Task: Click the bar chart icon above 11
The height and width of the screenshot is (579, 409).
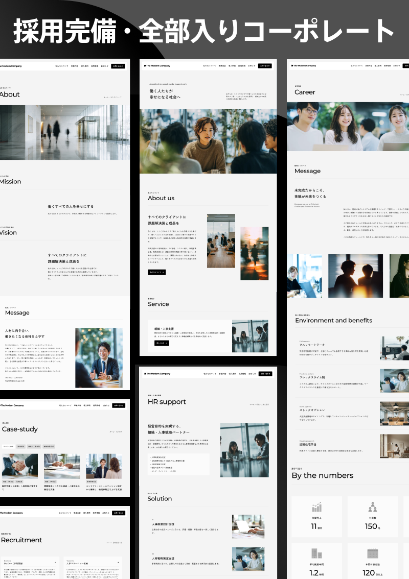Action: (x=316, y=507)
